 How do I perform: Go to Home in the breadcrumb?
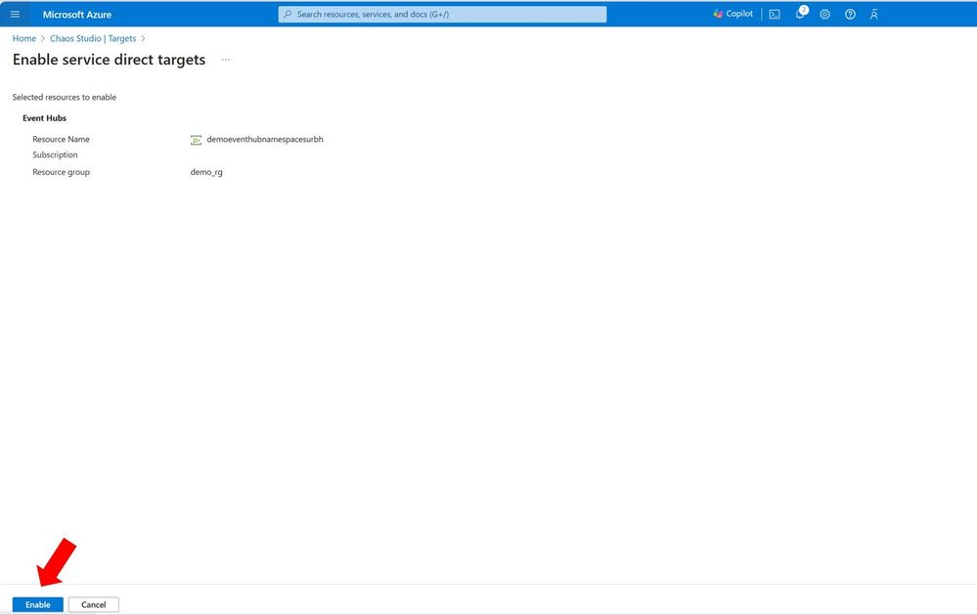click(24, 39)
